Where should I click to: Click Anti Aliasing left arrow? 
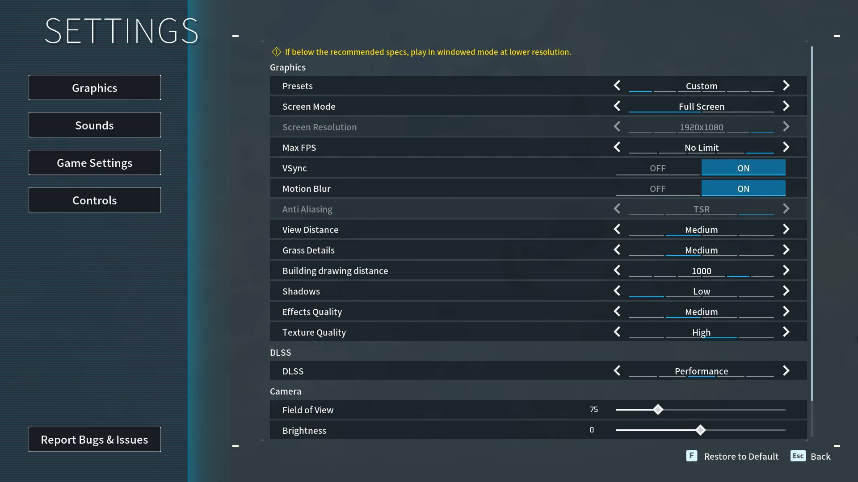click(617, 208)
